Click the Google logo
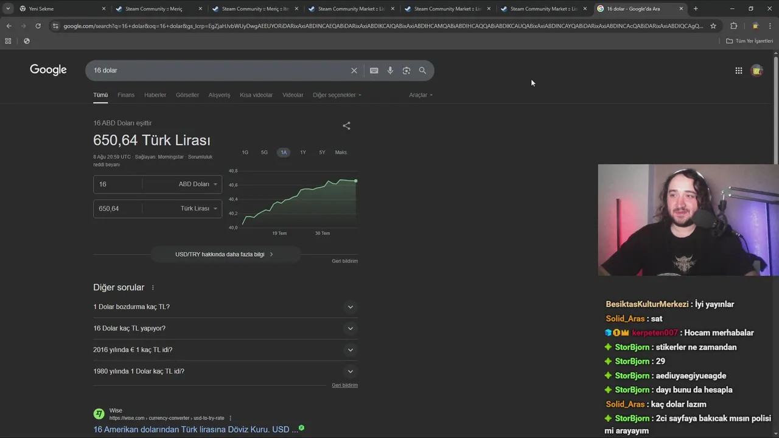779x438 pixels. pos(48,70)
